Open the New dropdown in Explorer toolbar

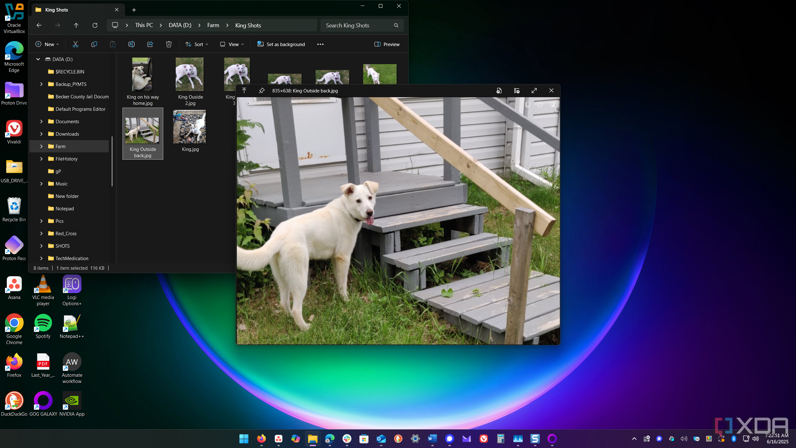[x=47, y=44]
